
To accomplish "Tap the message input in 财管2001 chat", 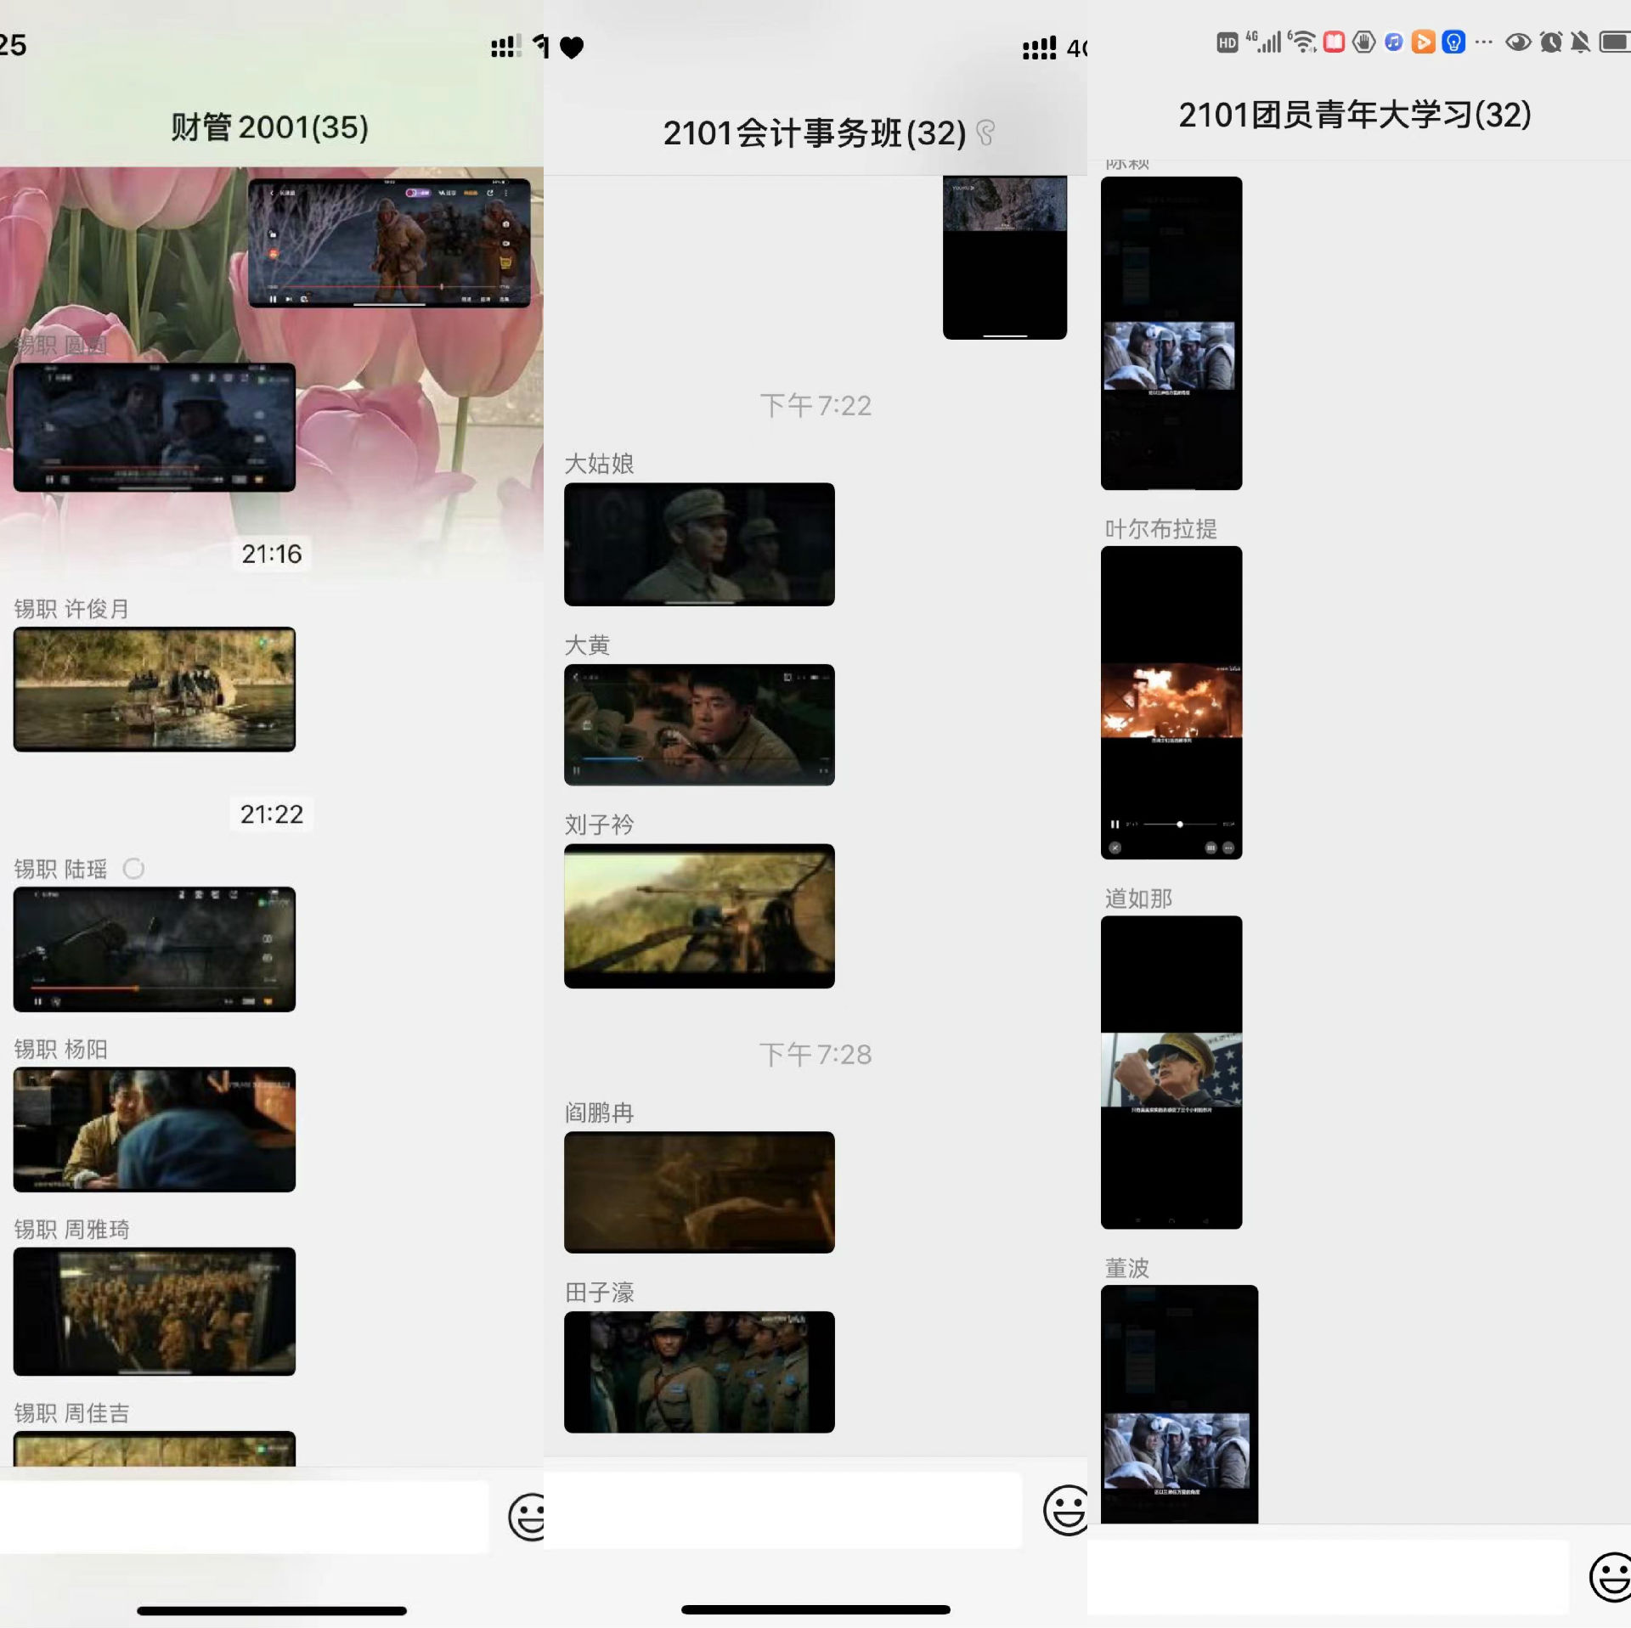I will (244, 1517).
